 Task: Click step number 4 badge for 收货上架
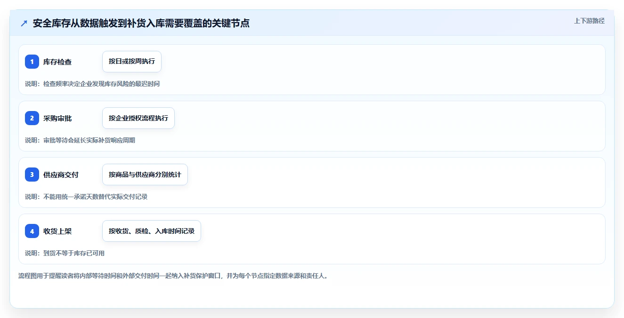coord(32,231)
